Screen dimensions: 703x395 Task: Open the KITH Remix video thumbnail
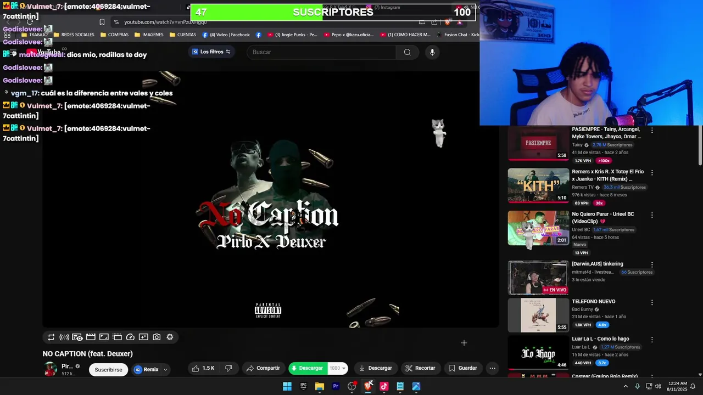[538, 185]
